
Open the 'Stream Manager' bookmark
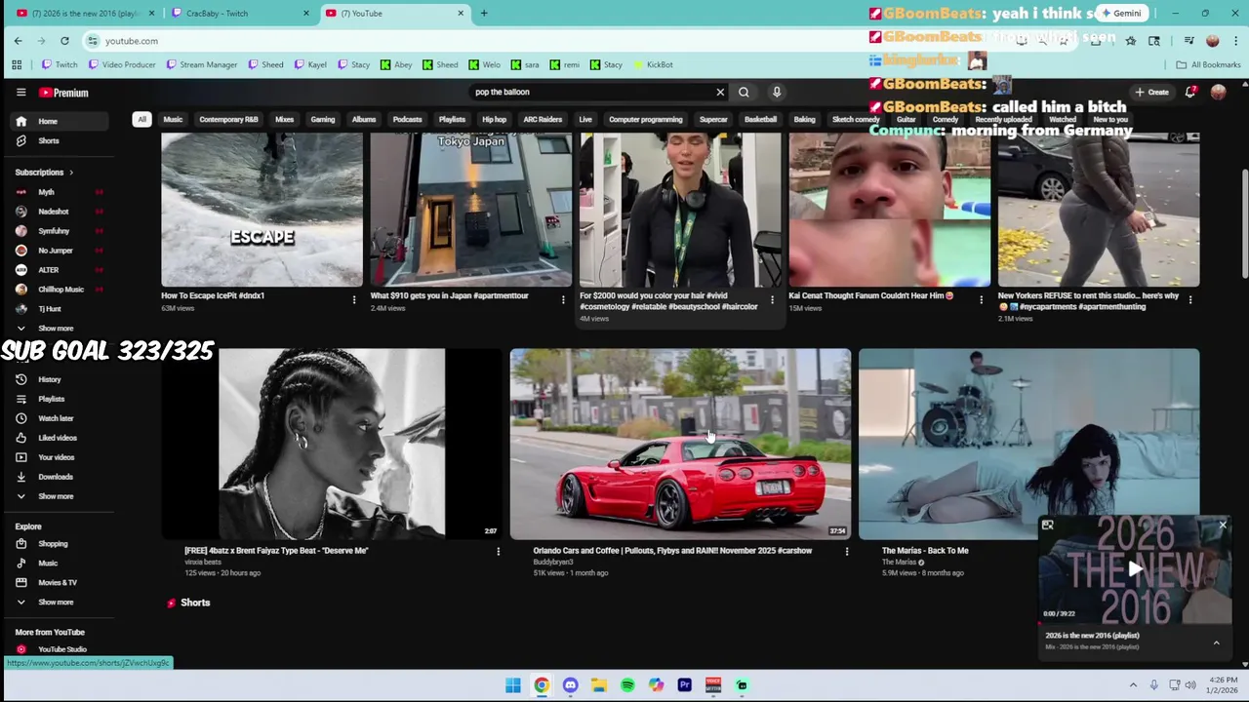click(x=202, y=65)
